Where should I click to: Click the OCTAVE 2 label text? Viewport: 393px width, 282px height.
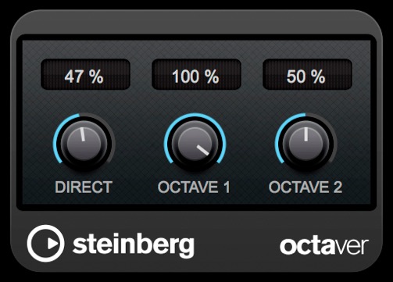click(305, 187)
